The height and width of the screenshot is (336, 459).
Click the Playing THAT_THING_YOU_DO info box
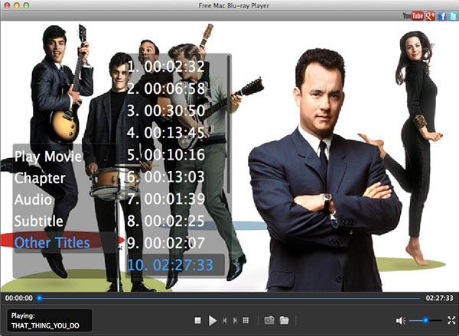[x=49, y=321]
